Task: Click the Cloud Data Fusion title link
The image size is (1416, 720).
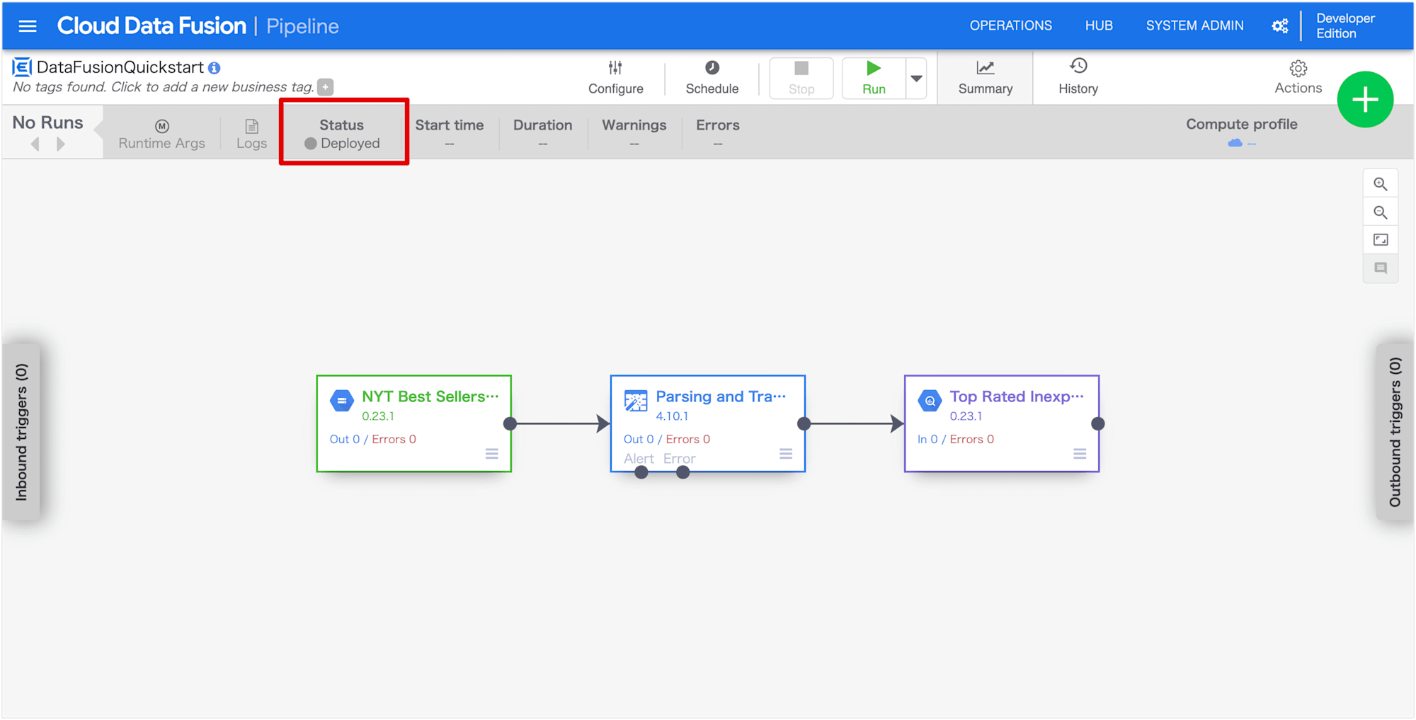Action: 152,26
